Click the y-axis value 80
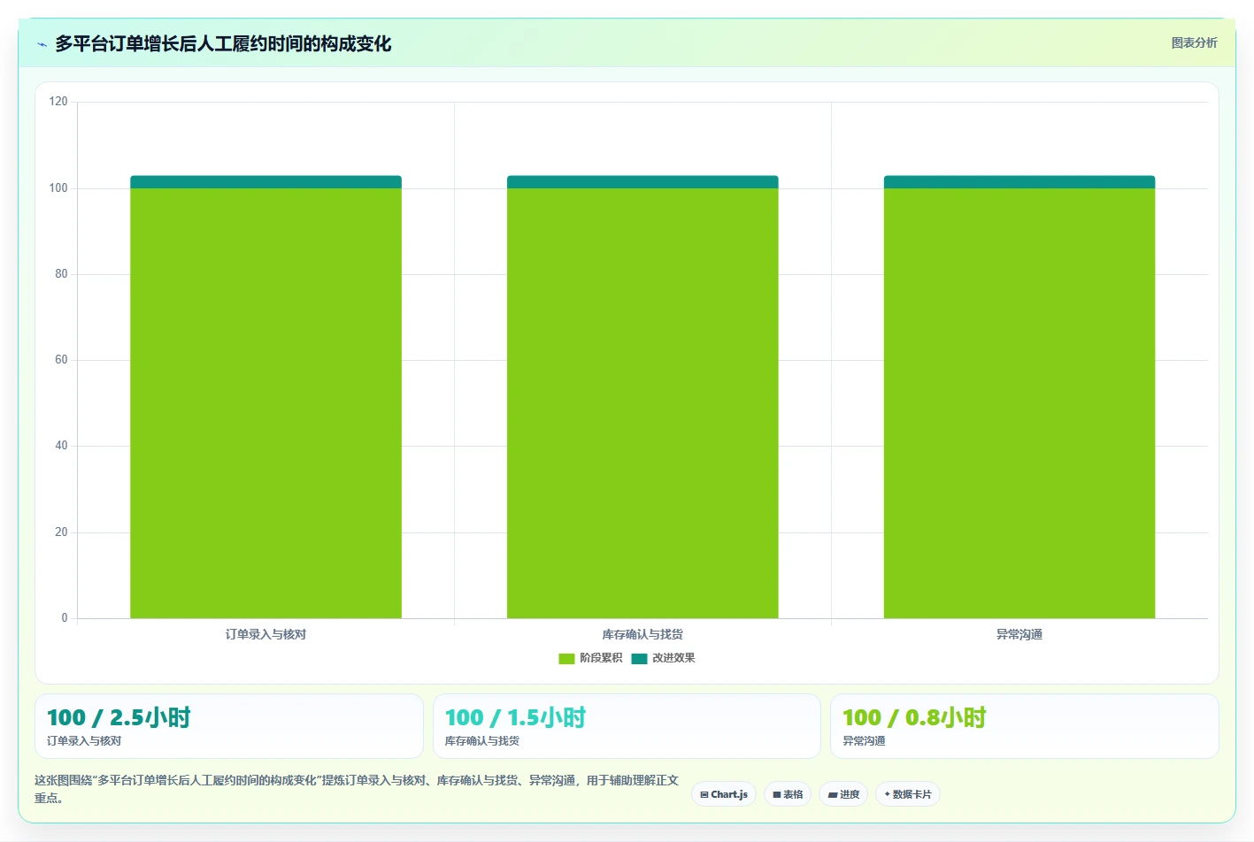This screenshot has width=1254, height=842. pos(61,274)
